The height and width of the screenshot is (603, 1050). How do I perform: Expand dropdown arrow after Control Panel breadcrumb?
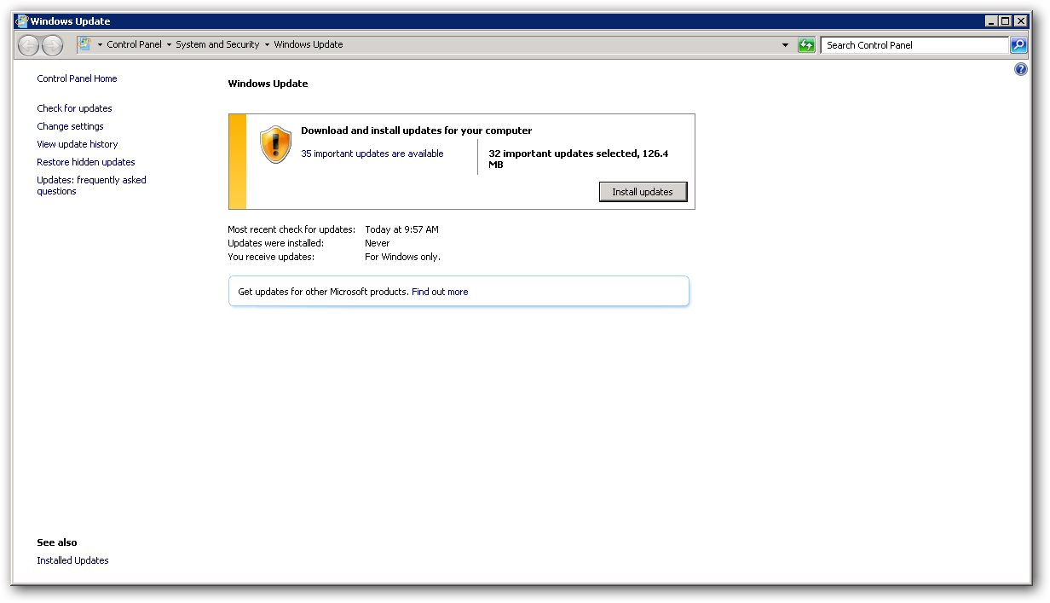click(x=169, y=45)
